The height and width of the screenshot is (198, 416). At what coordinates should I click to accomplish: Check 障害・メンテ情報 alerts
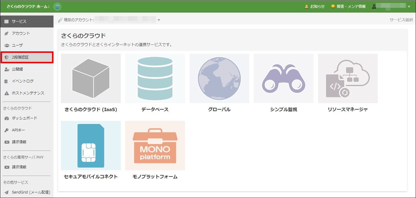(x=348, y=6)
